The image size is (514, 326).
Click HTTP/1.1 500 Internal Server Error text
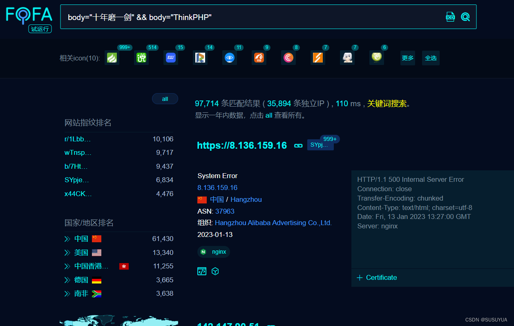pyautogui.click(x=411, y=179)
